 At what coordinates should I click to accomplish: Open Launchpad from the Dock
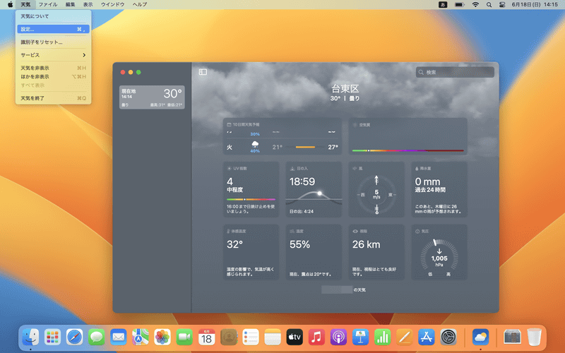[x=52, y=337]
